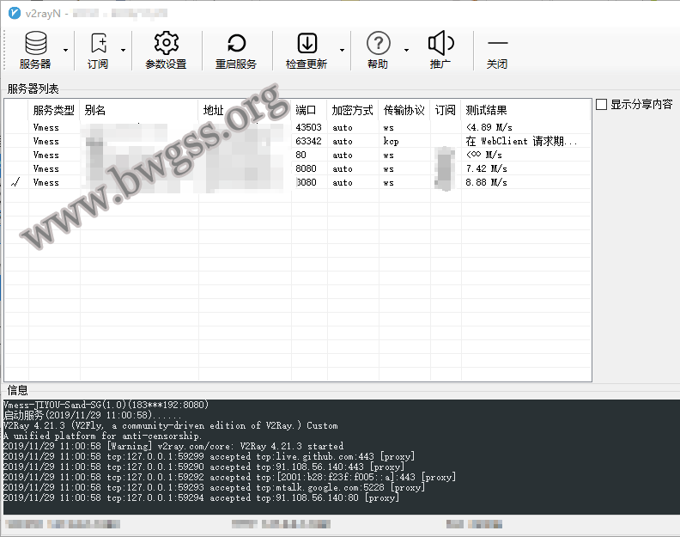Enable the 显示分享内容 checkbox
The height and width of the screenshot is (537, 680).
point(601,105)
